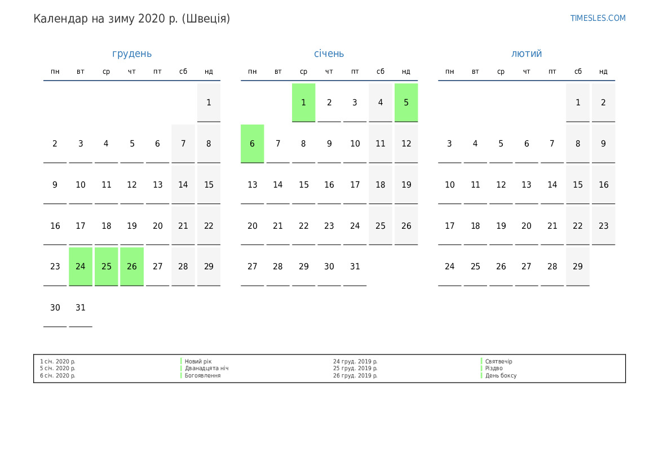Click January 20 in the січень calendar
The image size is (659, 466).
(x=252, y=225)
